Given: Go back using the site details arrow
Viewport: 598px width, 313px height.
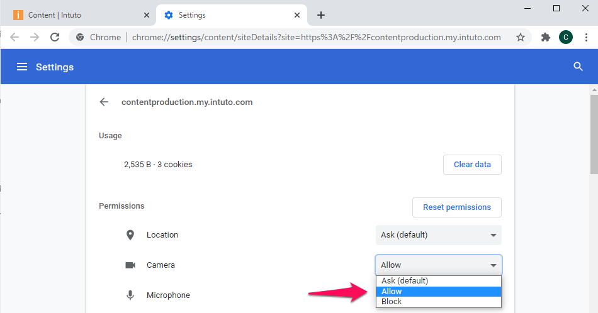Looking at the screenshot, I should pyautogui.click(x=104, y=102).
